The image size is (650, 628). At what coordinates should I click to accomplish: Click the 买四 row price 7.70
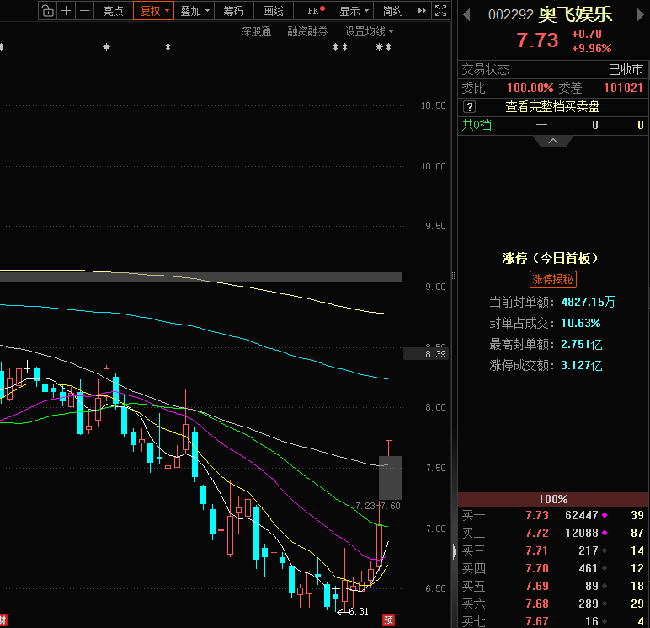pyautogui.click(x=537, y=568)
